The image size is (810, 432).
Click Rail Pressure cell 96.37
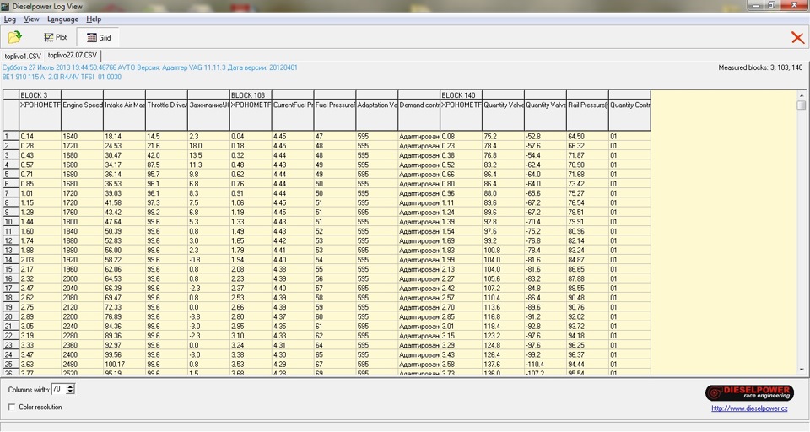click(588, 354)
